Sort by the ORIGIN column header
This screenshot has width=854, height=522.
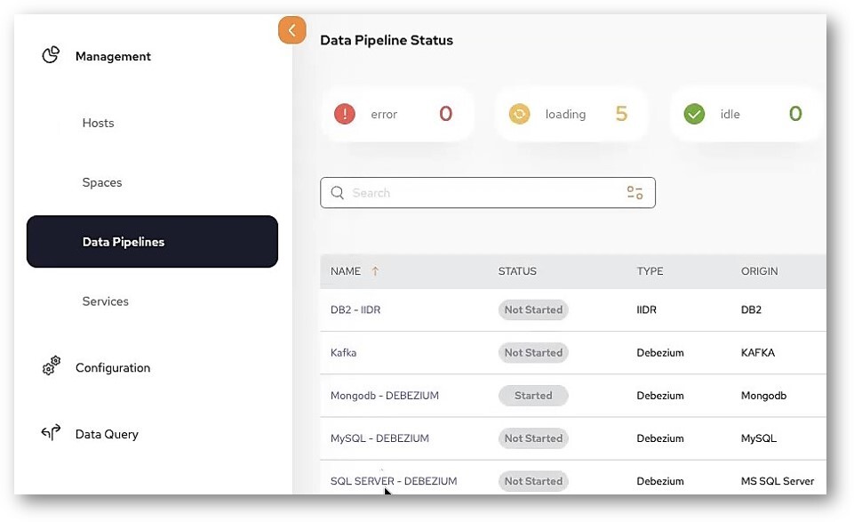[759, 271]
